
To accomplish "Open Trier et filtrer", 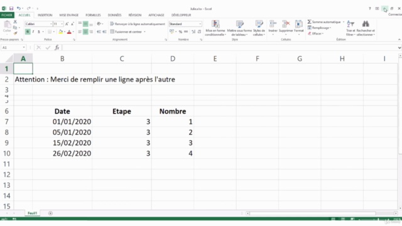I will tap(350, 28).
